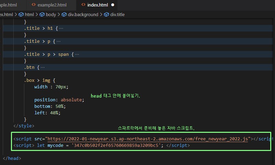Click the position: absolute; line

(59, 100)
